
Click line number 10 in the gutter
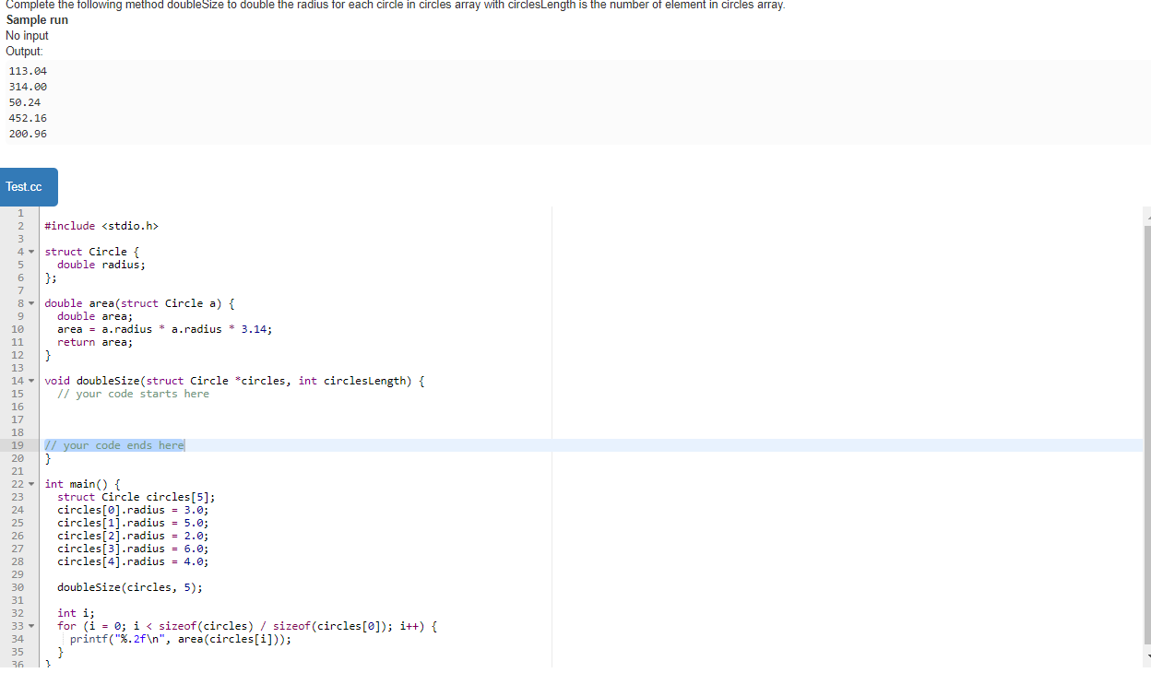point(17,329)
